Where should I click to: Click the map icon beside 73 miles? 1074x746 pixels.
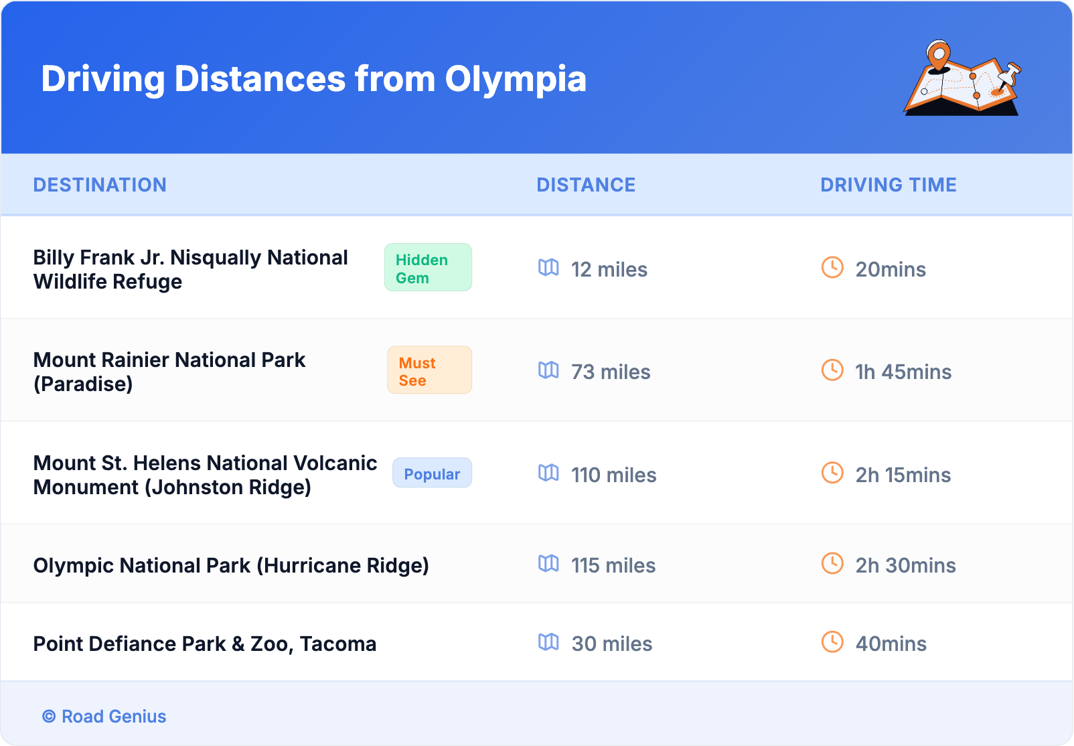click(548, 370)
